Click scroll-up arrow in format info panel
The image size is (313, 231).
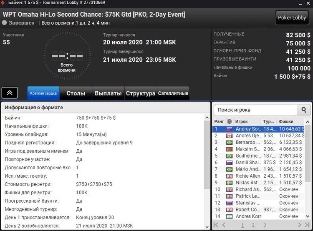point(207,118)
